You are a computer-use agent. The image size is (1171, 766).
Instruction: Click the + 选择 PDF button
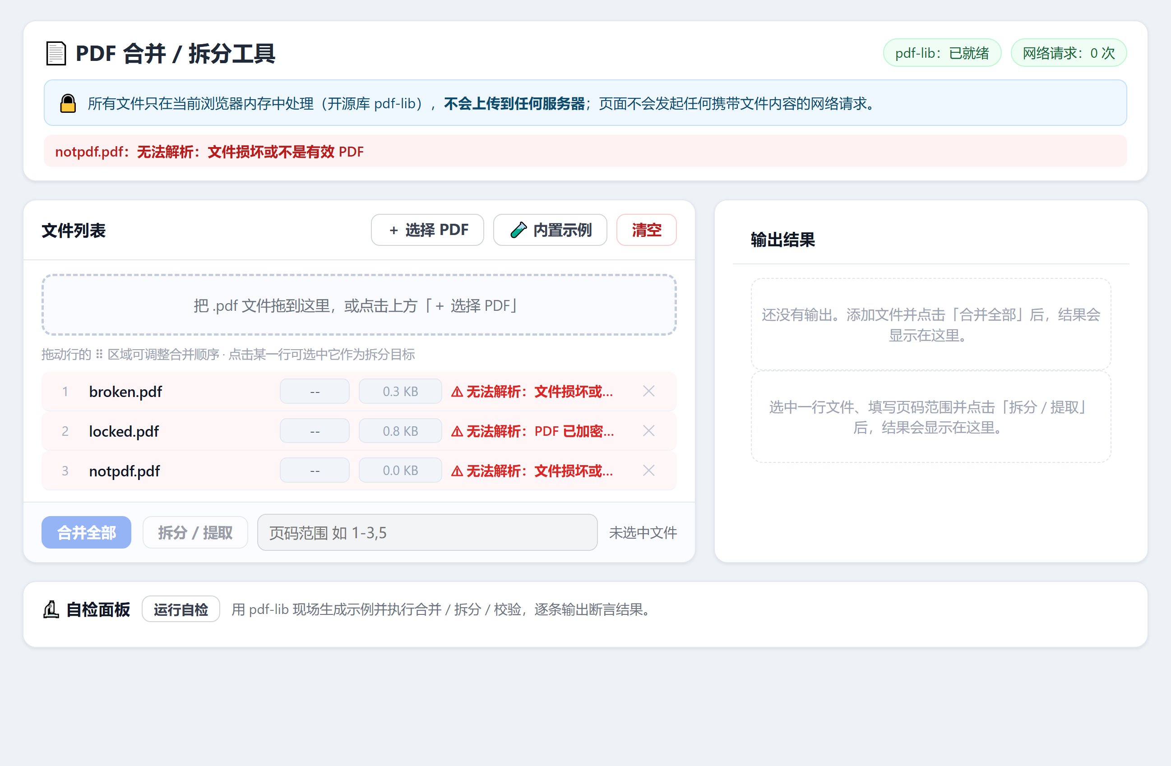(427, 230)
